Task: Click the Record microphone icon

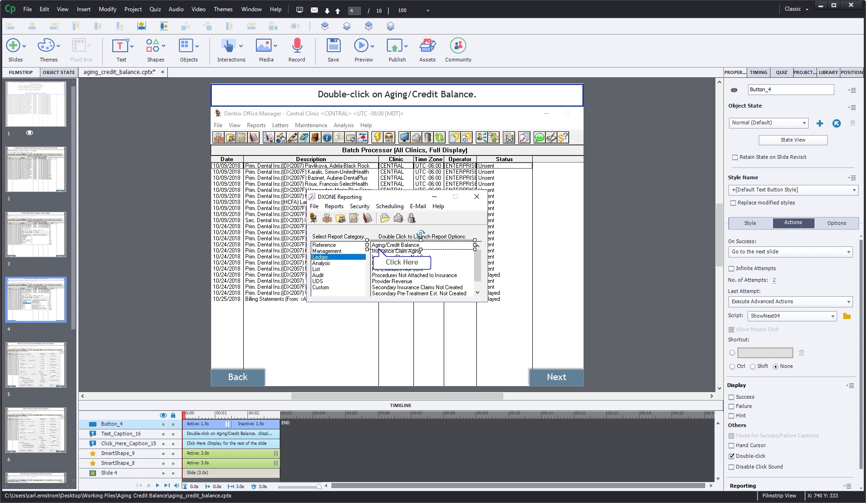Action: 297,46
